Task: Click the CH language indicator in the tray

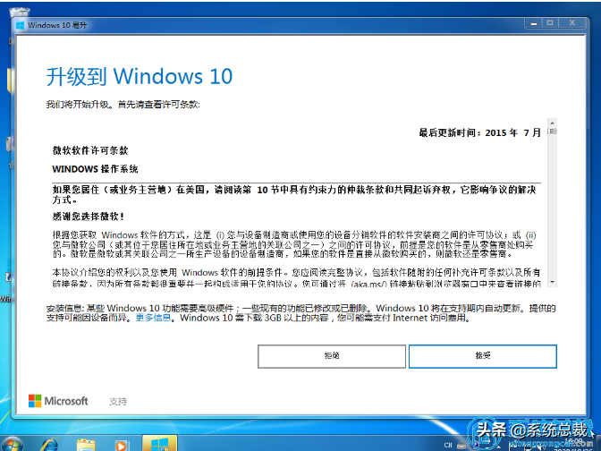Action: click(448, 446)
